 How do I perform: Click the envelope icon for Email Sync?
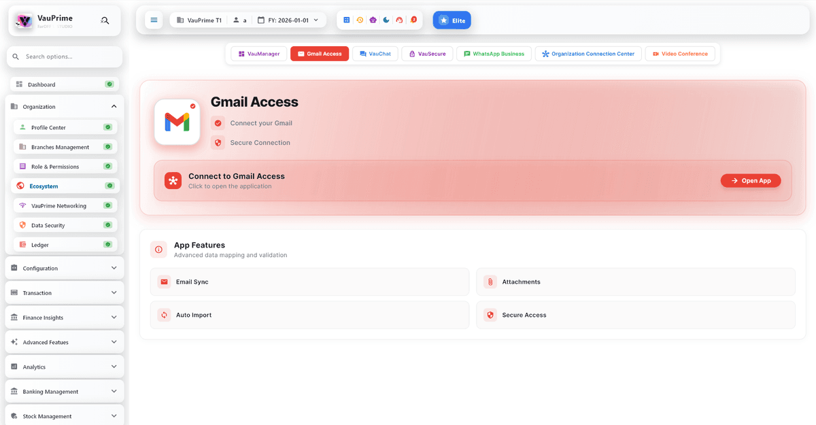[164, 282]
